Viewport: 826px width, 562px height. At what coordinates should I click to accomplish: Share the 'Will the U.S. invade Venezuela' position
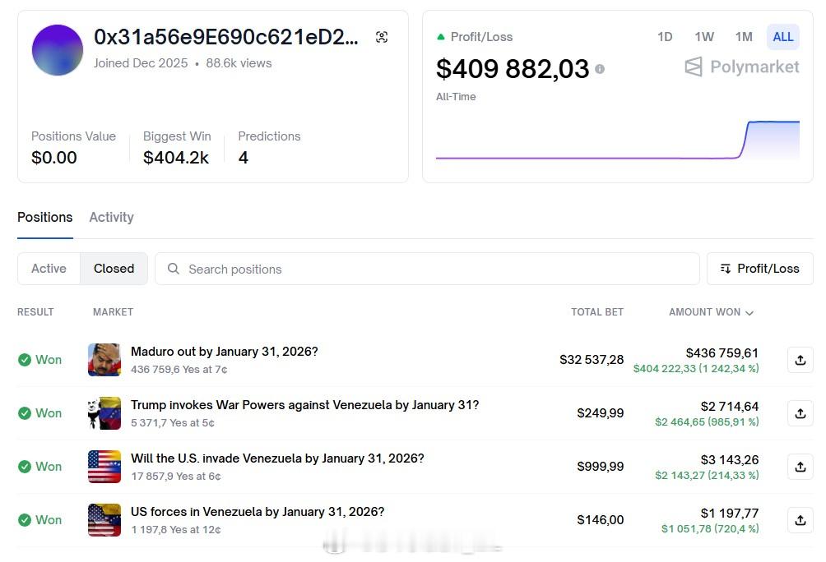(800, 467)
